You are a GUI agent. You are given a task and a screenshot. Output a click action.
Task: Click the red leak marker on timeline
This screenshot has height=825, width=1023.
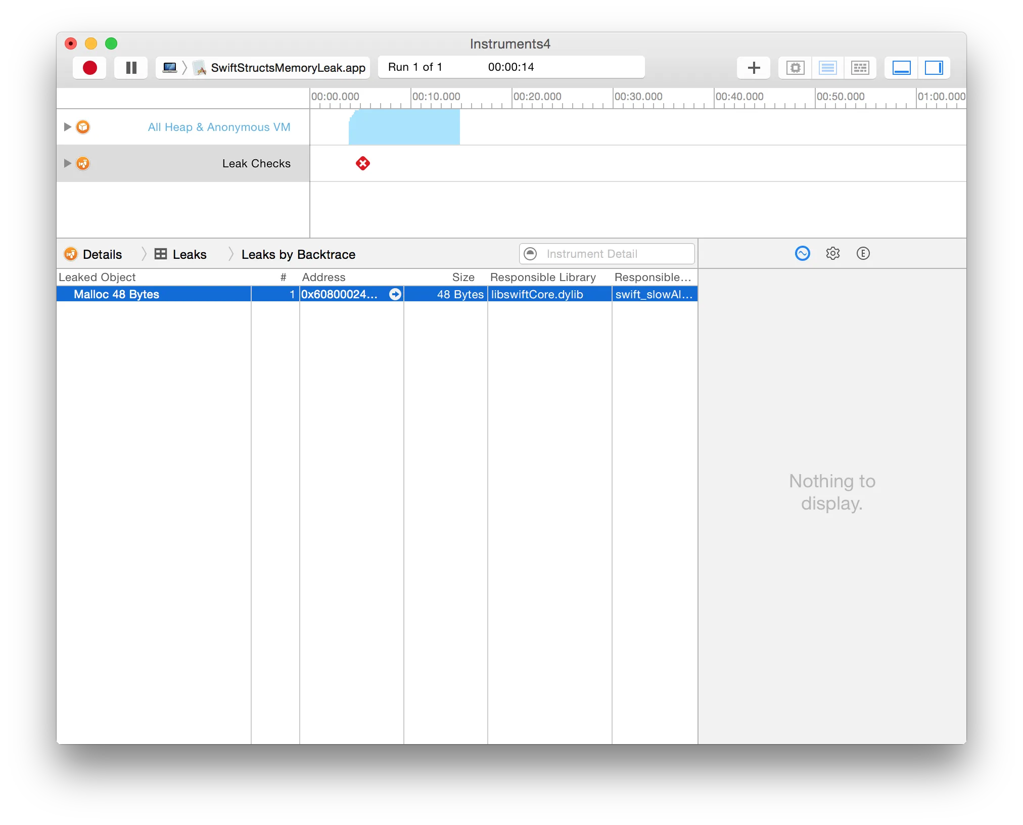coord(362,163)
